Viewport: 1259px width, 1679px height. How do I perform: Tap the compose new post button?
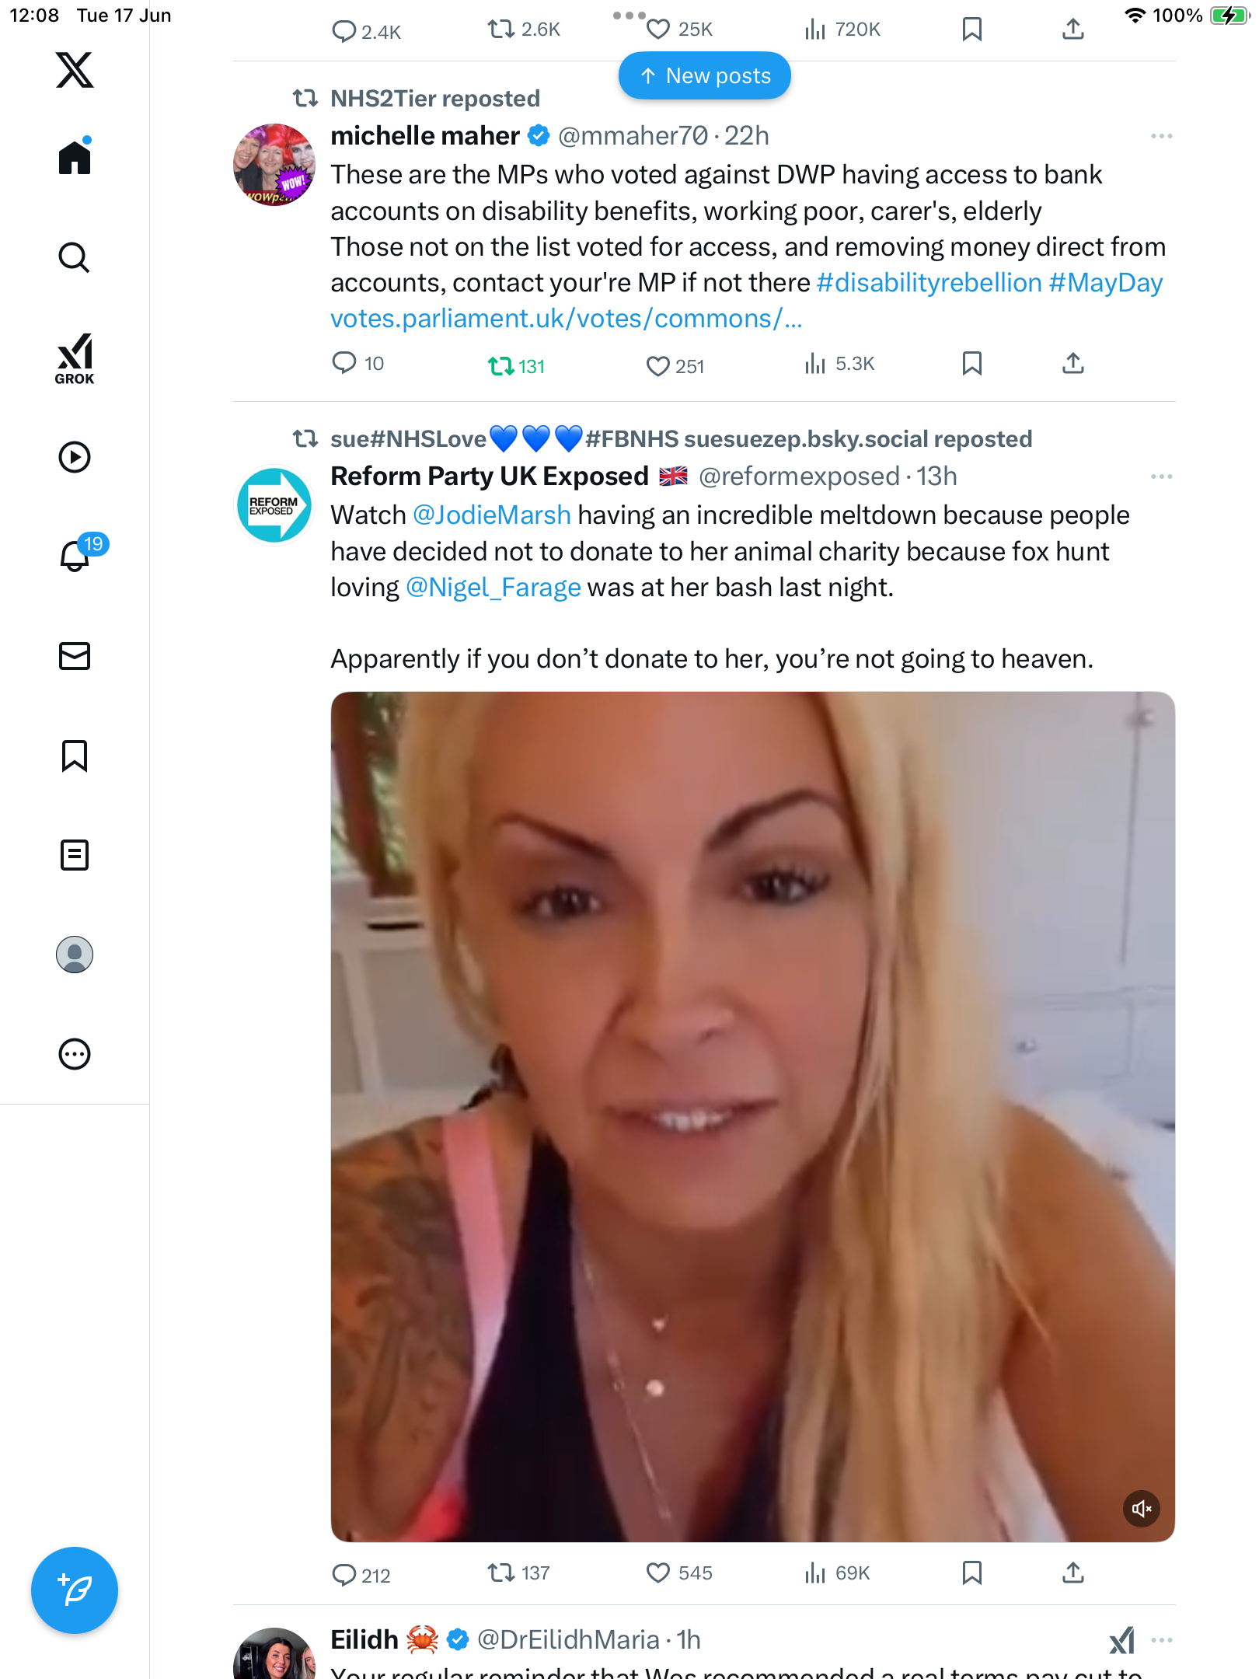coord(75,1590)
